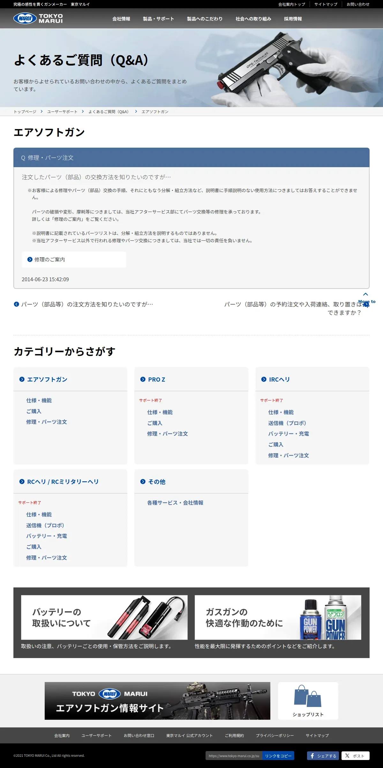Click previous-question arrow icon
Viewport: 383px width, 768px height.
[16, 304]
